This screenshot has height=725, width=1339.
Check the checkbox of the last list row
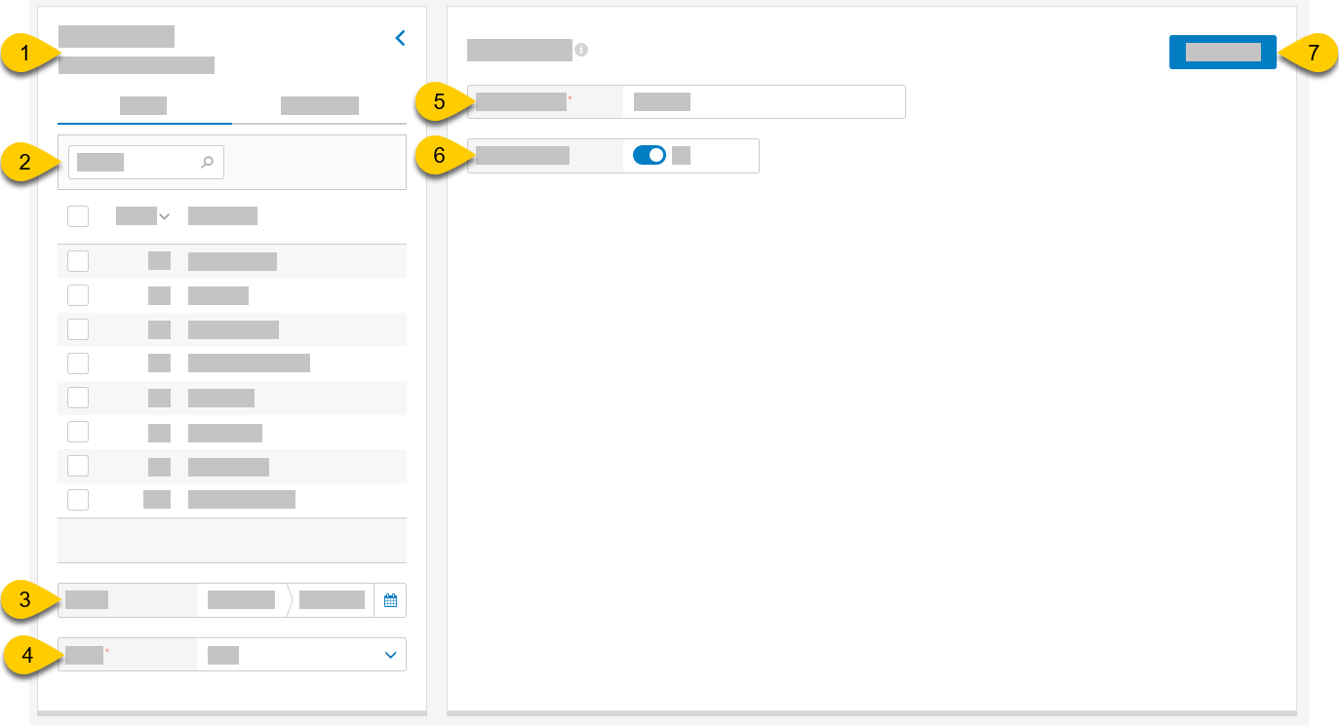[78, 499]
